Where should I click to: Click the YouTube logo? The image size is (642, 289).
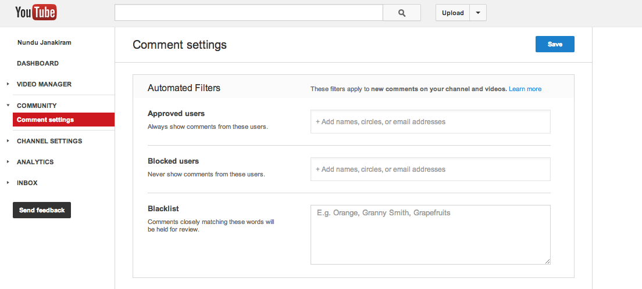tap(35, 12)
